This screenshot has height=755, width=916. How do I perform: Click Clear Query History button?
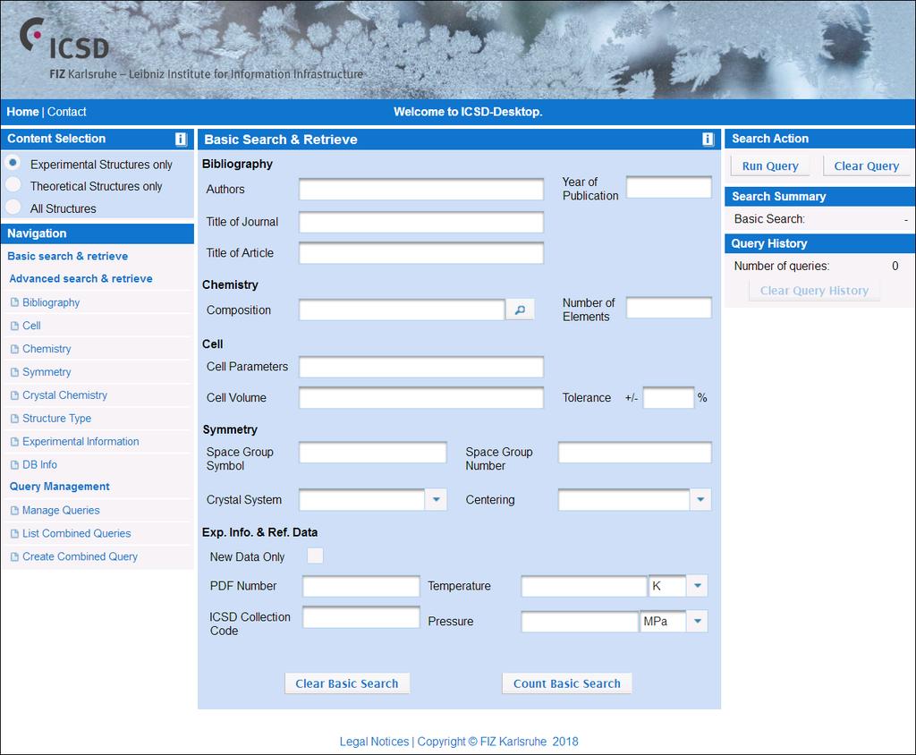pyautogui.click(x=814, y=291)
